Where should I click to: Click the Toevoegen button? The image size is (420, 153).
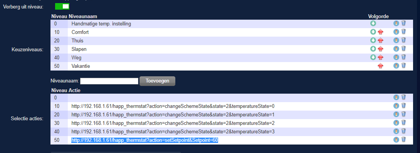coord(157,81)
